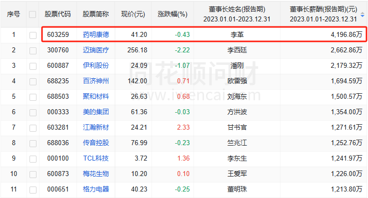Open the 聚和材料 stock link
Screen dimensions: 368x198
96,96
